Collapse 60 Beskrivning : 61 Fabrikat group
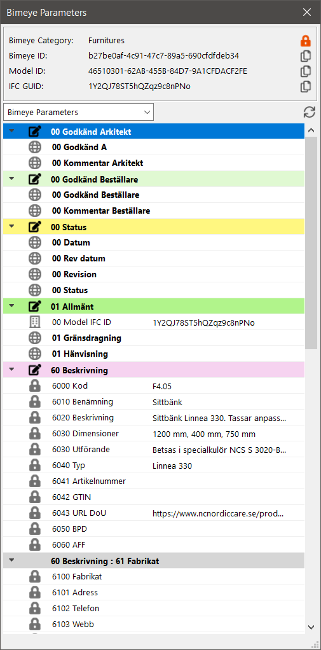This screenshot has height=650, width=321. pyautogui.click(x=11, y=560)
